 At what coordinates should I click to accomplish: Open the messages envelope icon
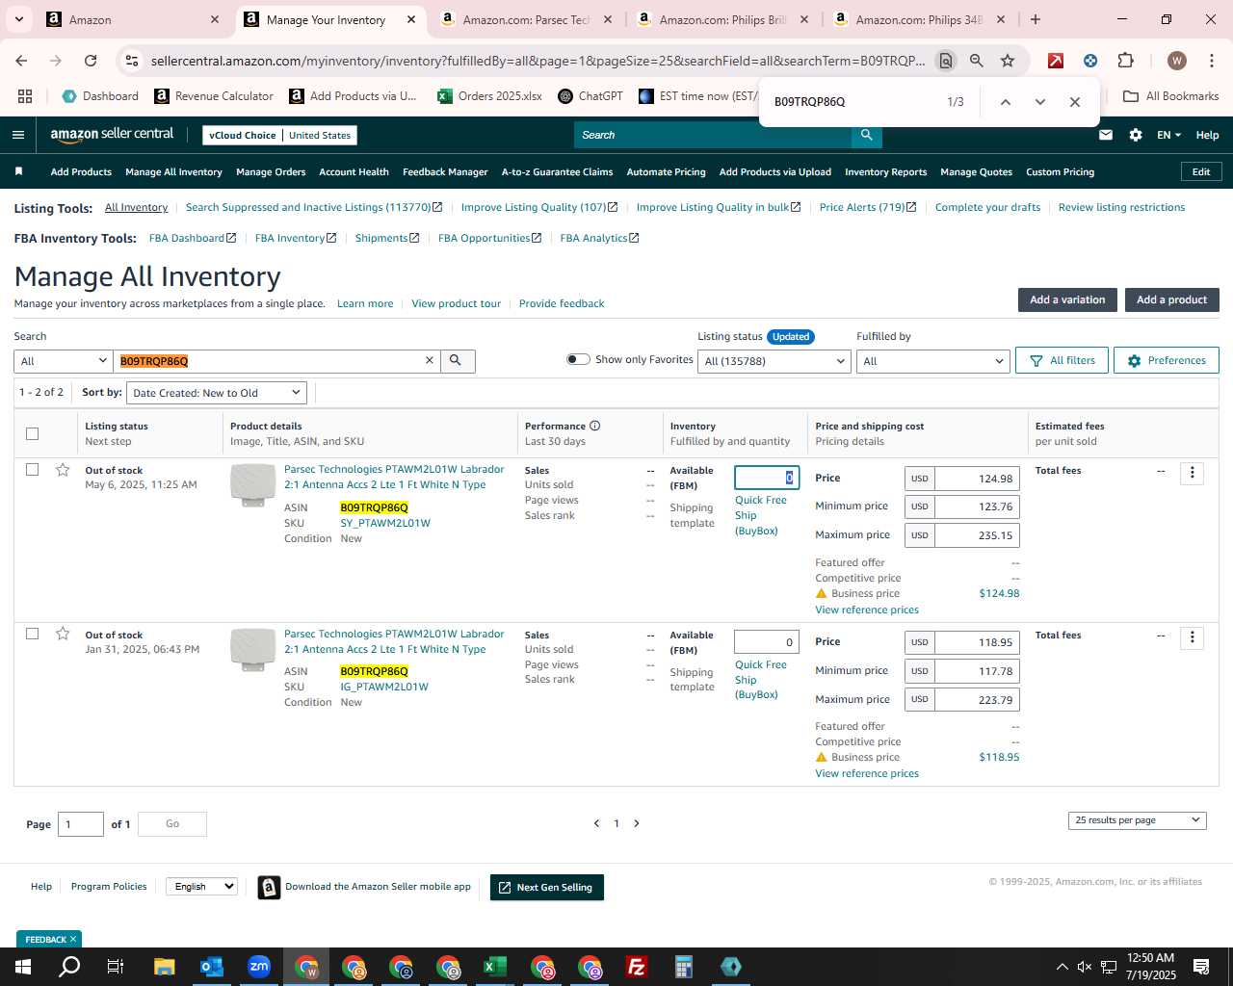coord(1106,135)
